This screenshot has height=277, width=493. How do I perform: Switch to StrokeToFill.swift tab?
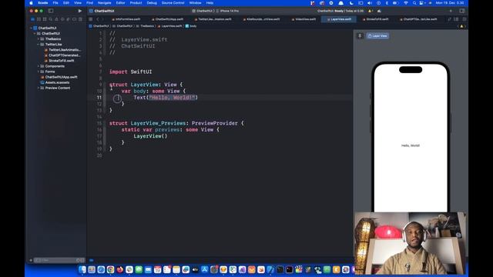(375, 19)
